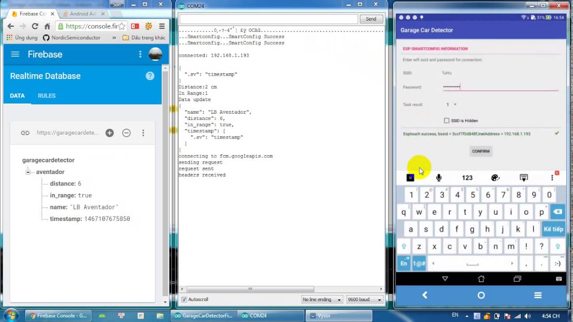
Task: Click the Firebase account avatar picture
Action: (155, 54)
